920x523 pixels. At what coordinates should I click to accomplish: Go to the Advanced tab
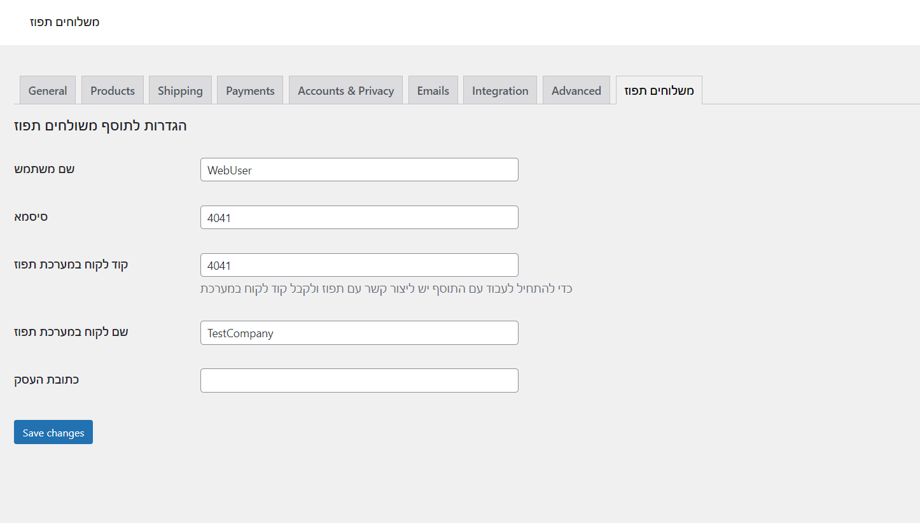click(x=576, y=90)
